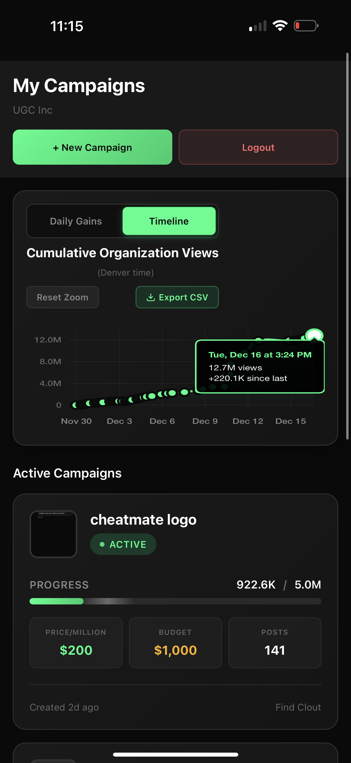Switch to the Daily Gains tab

tap(76, 221)
